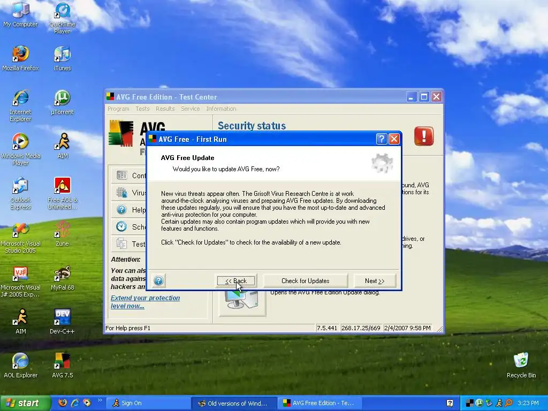Click the orange magnifier tray icon
Screen dimensions: 548x411
coord(508,403)
